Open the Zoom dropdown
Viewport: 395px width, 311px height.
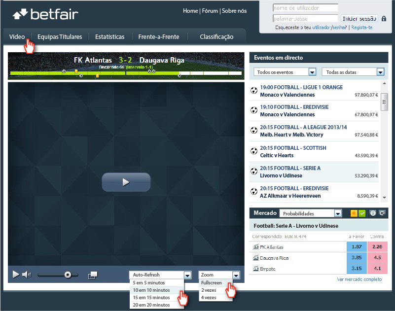236,275
